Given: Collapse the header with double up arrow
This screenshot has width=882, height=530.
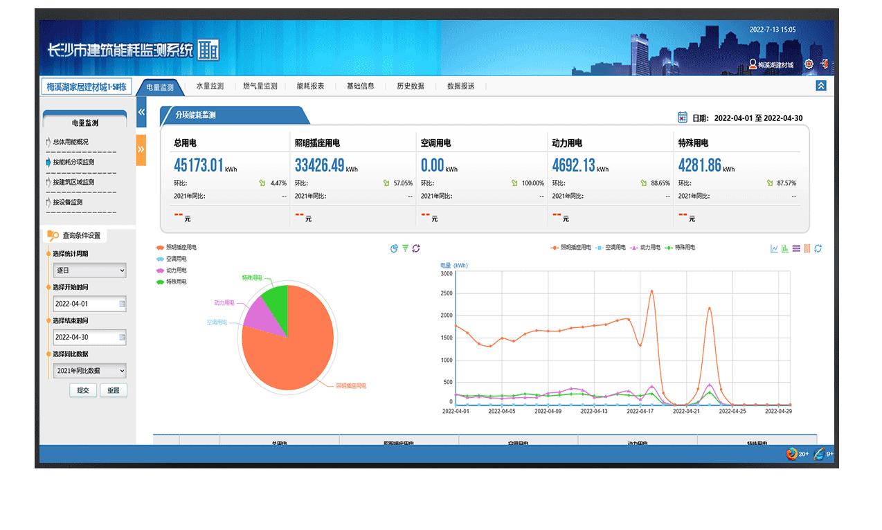Looking at the screenshot, I should click(820, 86).
